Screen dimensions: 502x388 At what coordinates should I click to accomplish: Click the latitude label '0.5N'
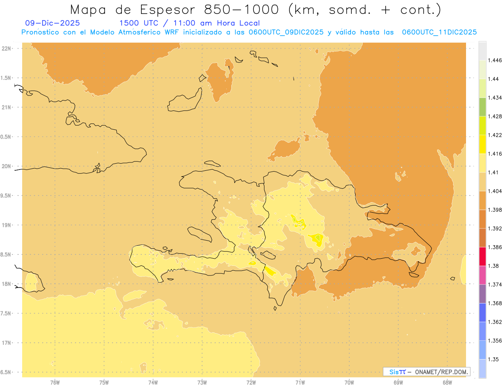click(x=6, y=137)
